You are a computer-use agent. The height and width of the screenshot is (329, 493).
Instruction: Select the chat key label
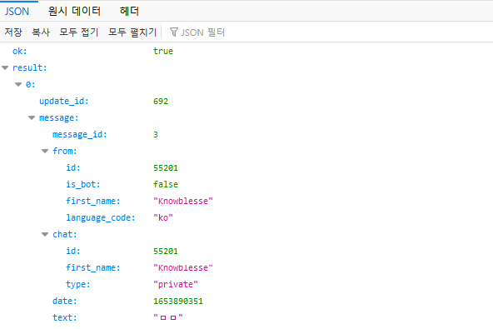click(x=65, y=235)
